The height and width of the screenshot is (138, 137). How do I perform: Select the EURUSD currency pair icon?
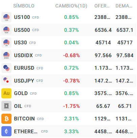coord(6,68)
